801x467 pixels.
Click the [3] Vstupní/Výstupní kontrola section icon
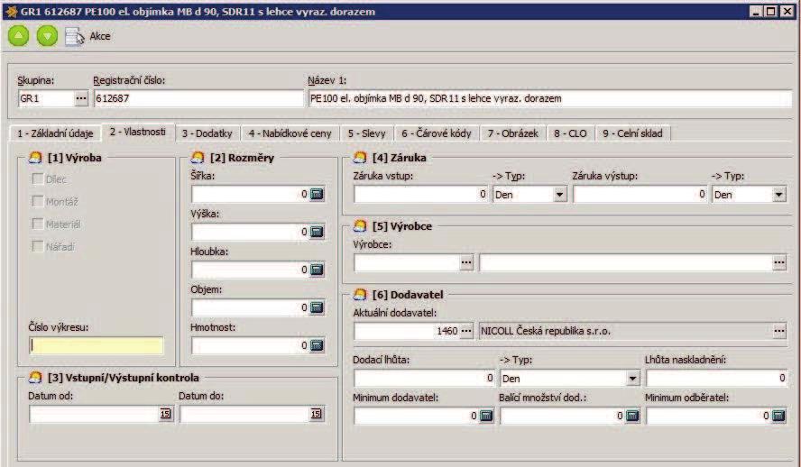click(35, 378)
